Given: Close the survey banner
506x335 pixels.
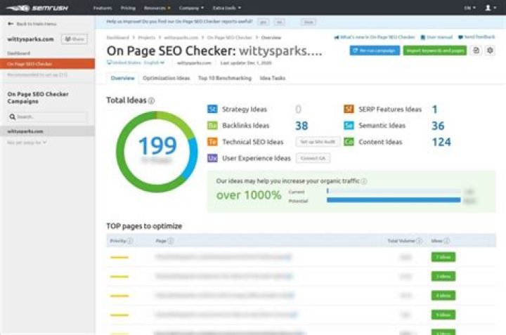Looking at the screenshot, I should click(x=309, y=22).
